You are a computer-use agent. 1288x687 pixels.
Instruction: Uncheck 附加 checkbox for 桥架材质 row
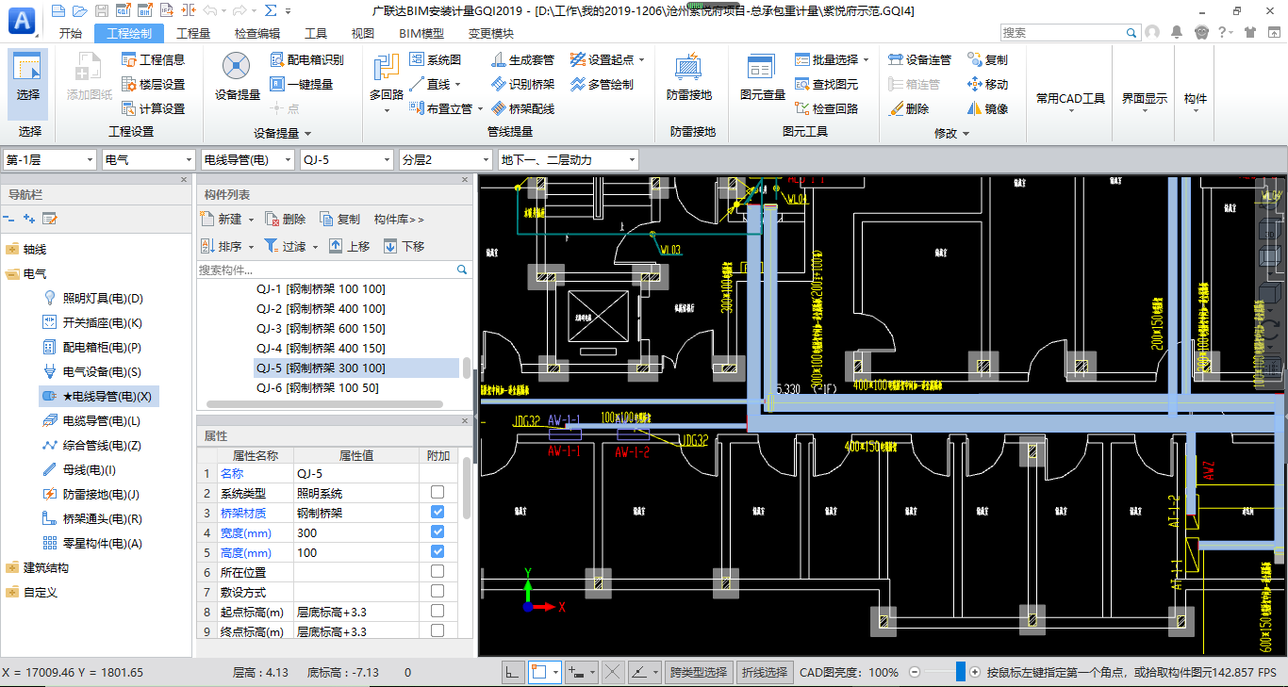438,513
